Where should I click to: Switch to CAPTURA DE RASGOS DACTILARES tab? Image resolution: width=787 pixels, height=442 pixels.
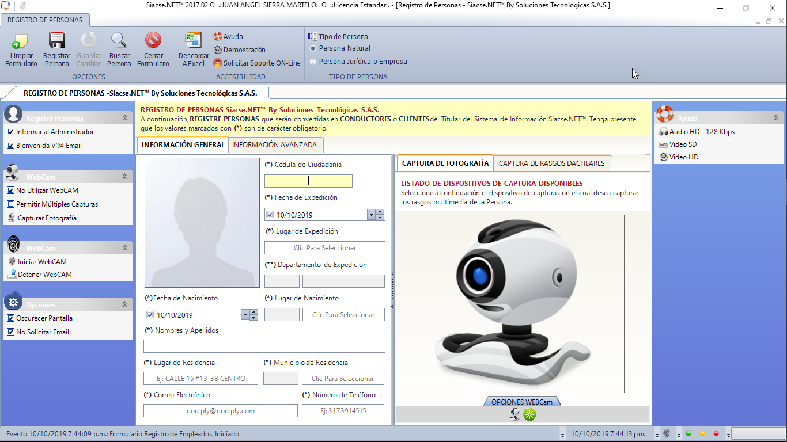551,163
